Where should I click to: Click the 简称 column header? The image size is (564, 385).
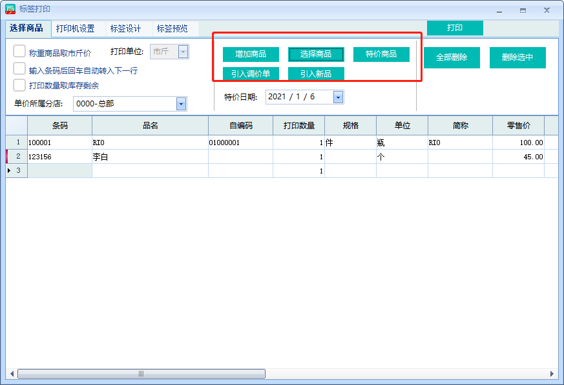[460, 126]
